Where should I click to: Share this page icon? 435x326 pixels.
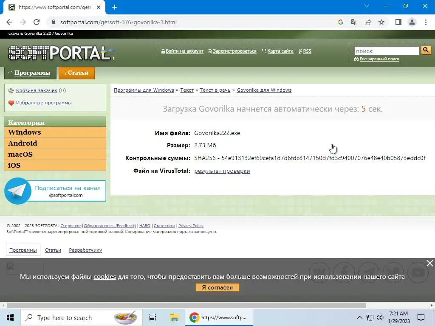pyautogui.click(x=368, y=22)
